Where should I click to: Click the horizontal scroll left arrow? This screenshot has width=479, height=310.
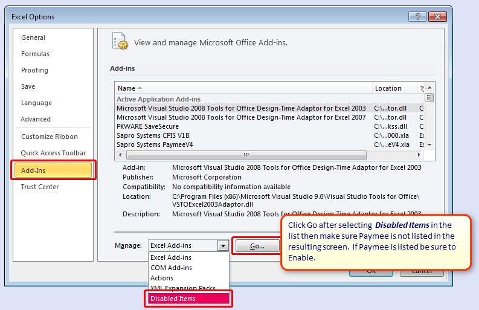tap(120, 155)
